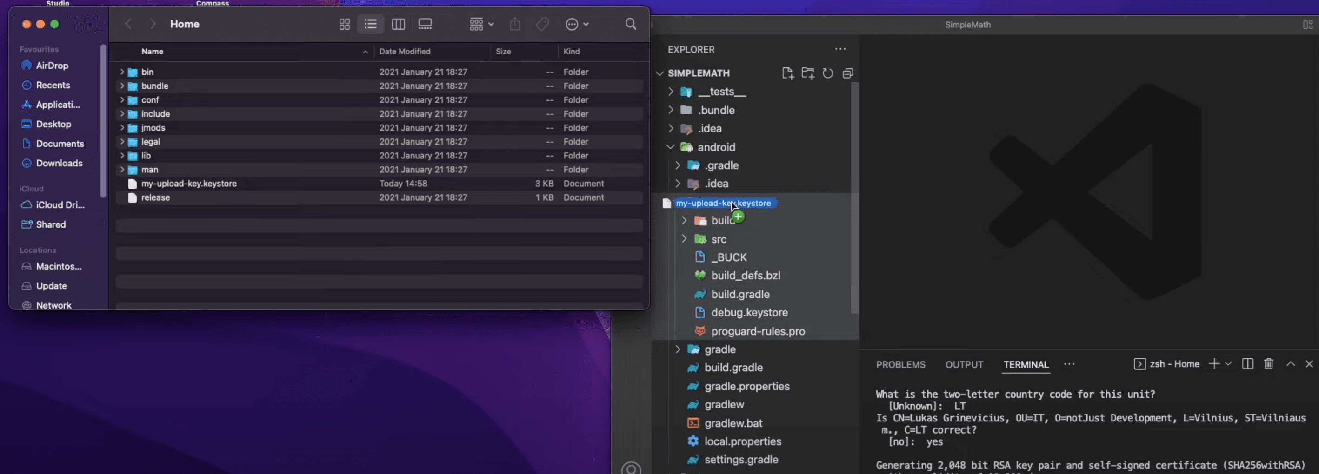1319x474 pixels.
Task: Kill terminal with trash icon
Action: point(1268,364)
